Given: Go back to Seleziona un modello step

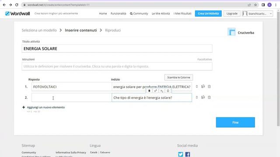Looking at the screenshot, I should (x=39, y=30).
